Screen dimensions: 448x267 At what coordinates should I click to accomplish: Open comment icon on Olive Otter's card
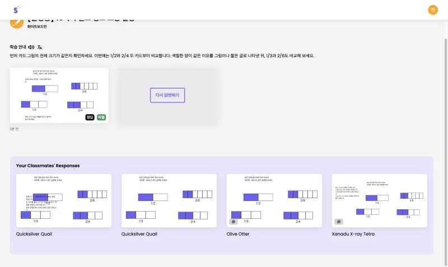234,222
